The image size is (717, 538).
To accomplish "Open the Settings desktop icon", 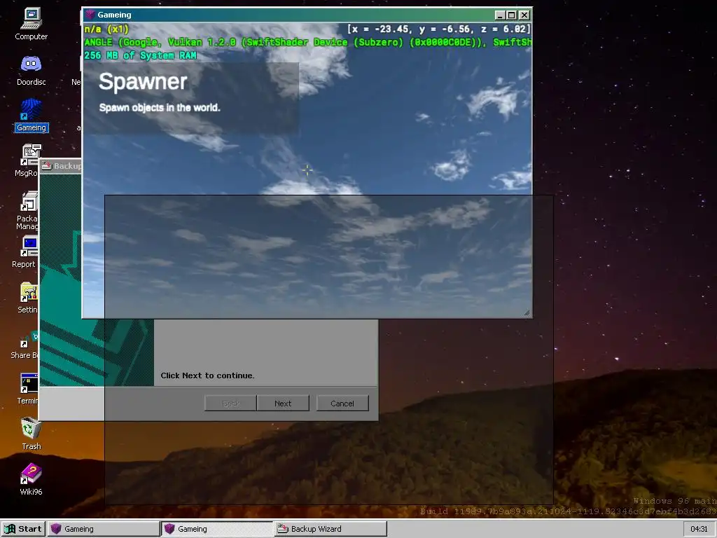I will point(28,297).
